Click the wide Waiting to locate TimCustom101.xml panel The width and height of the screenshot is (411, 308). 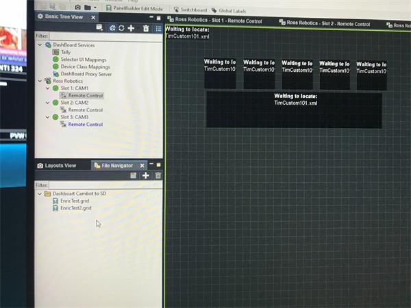click(294, 110)
